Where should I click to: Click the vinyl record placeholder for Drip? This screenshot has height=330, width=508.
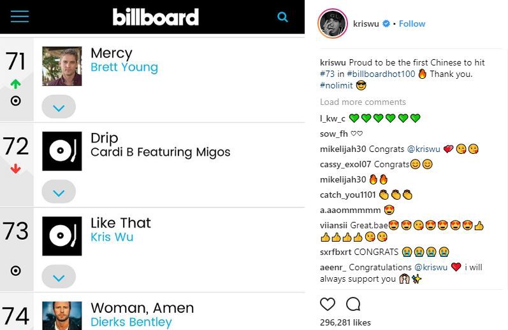(62, 151)
